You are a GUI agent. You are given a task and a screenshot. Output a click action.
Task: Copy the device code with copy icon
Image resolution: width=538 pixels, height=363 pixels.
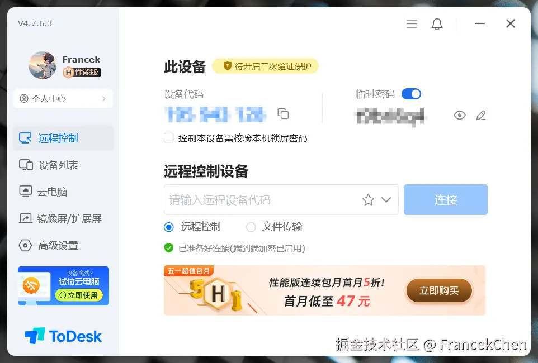(x=283, y=114)
